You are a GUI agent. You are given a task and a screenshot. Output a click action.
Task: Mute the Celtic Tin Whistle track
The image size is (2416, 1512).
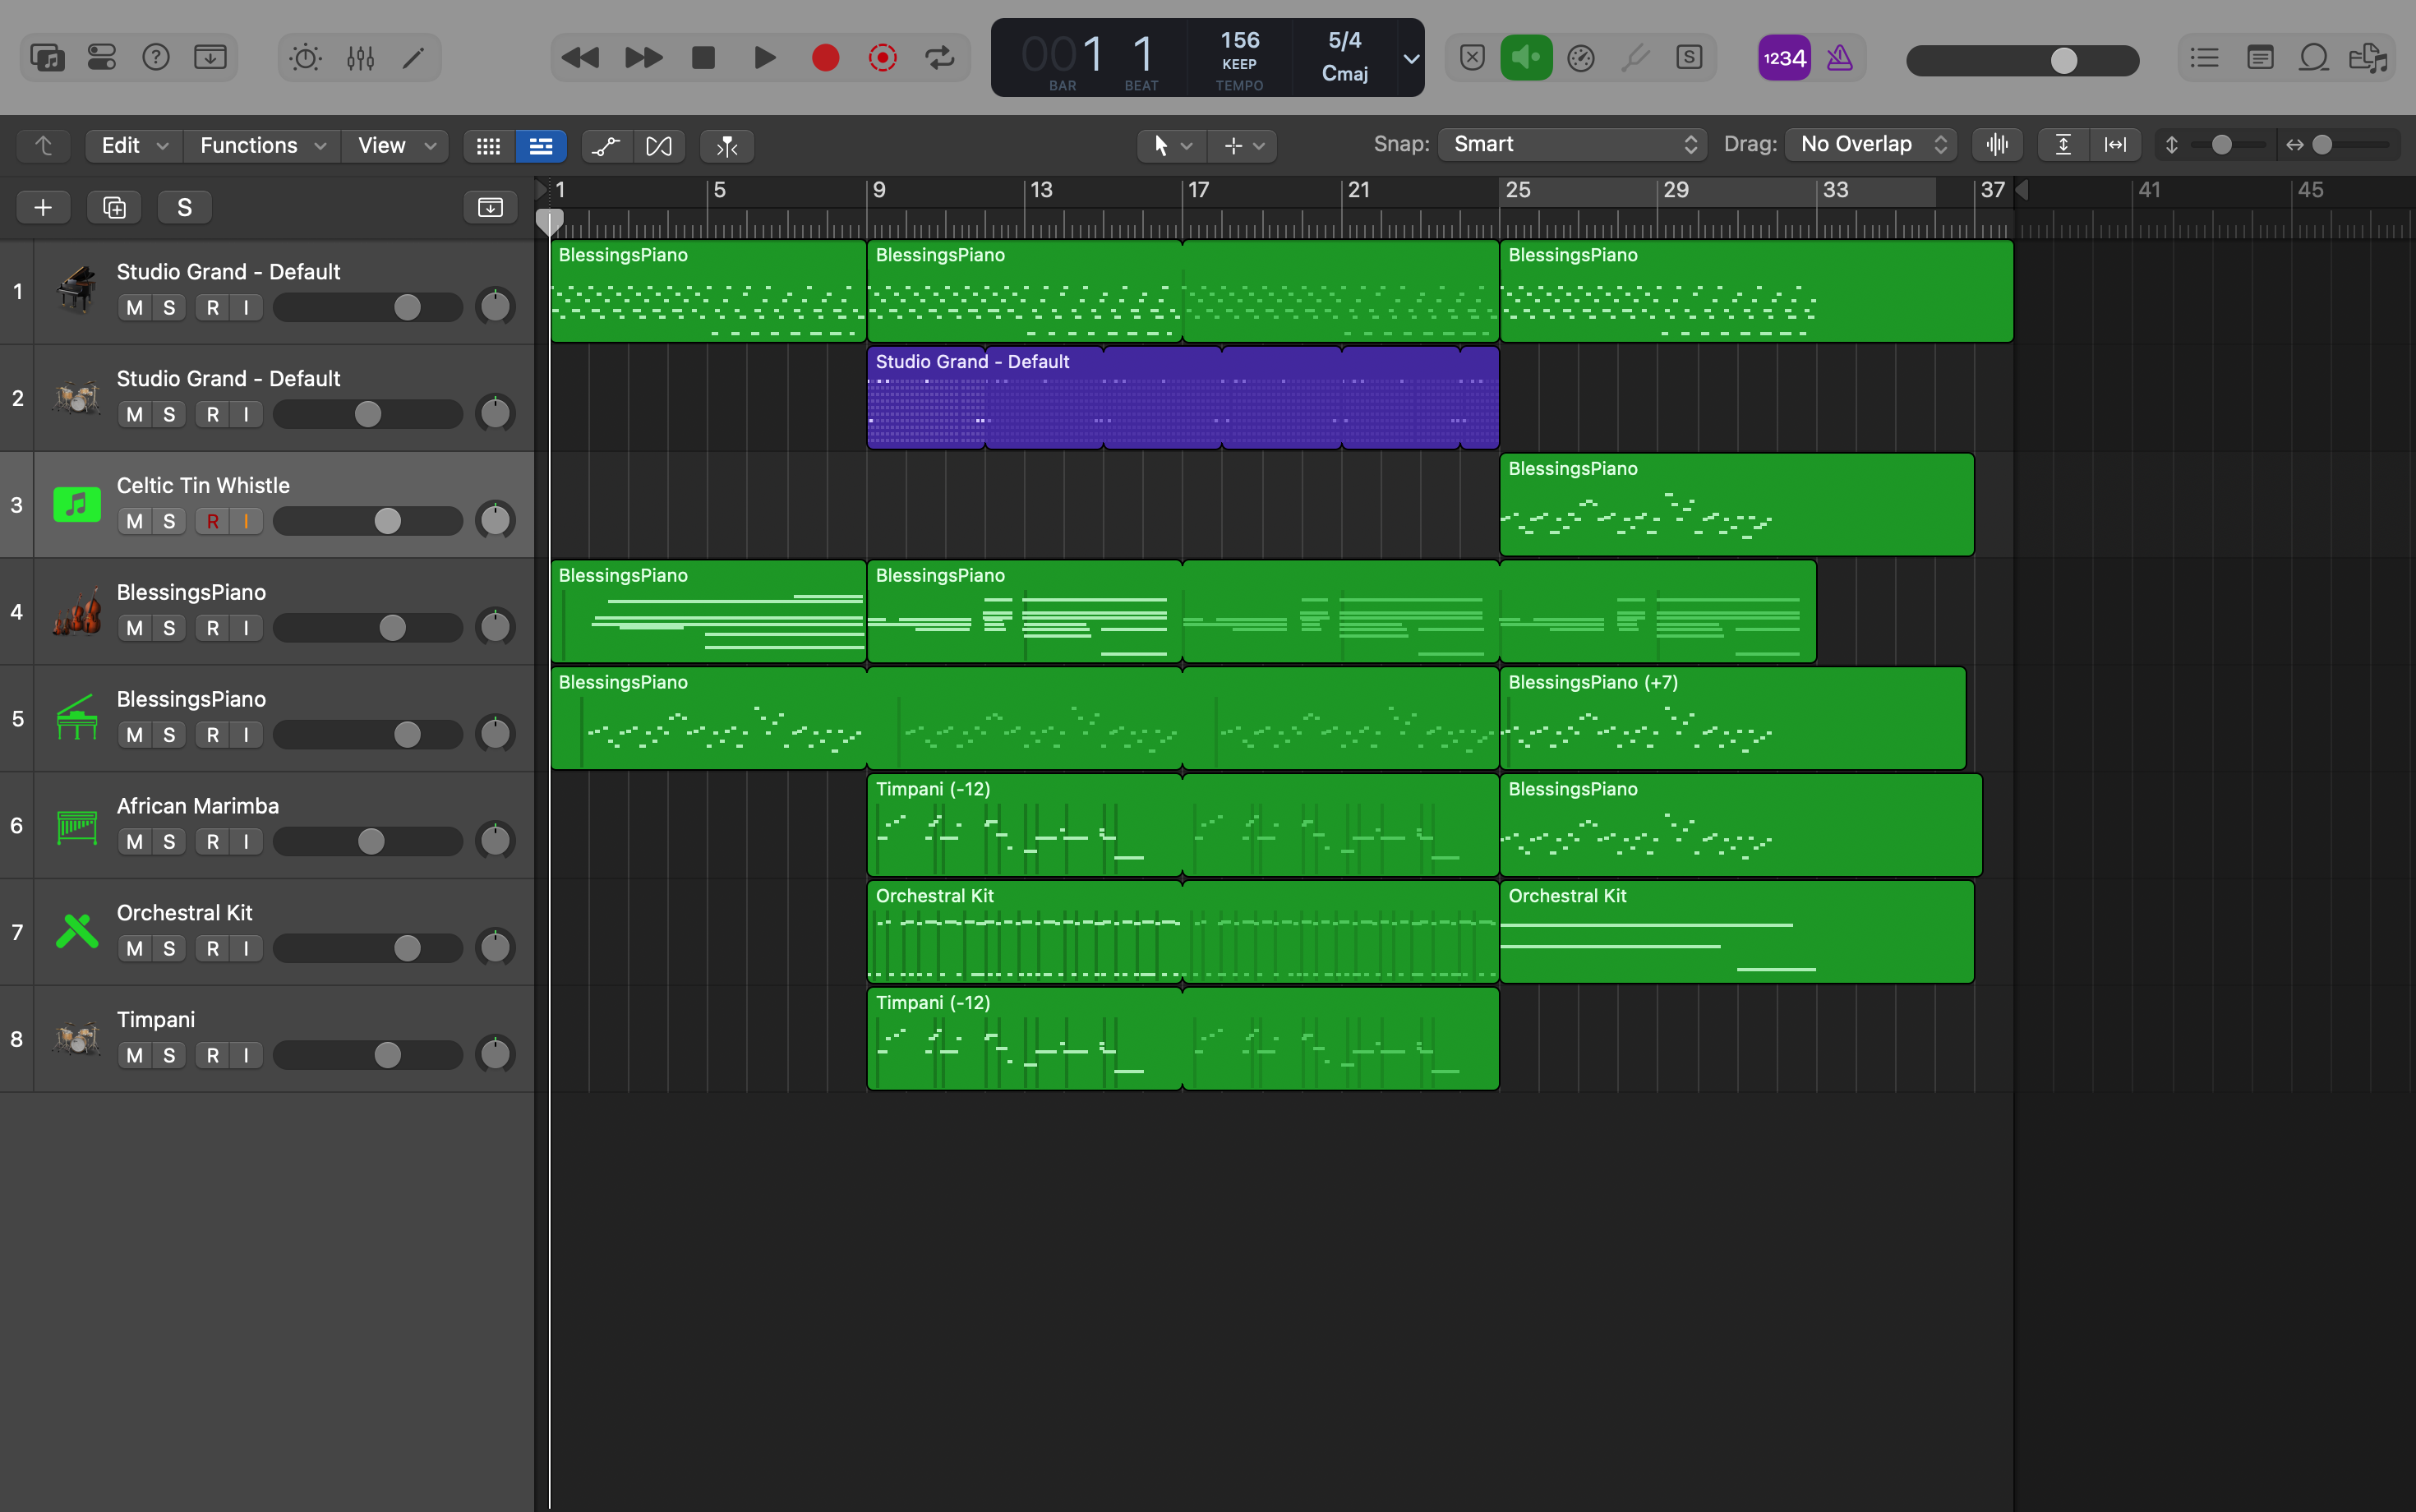tap(135, 521)
